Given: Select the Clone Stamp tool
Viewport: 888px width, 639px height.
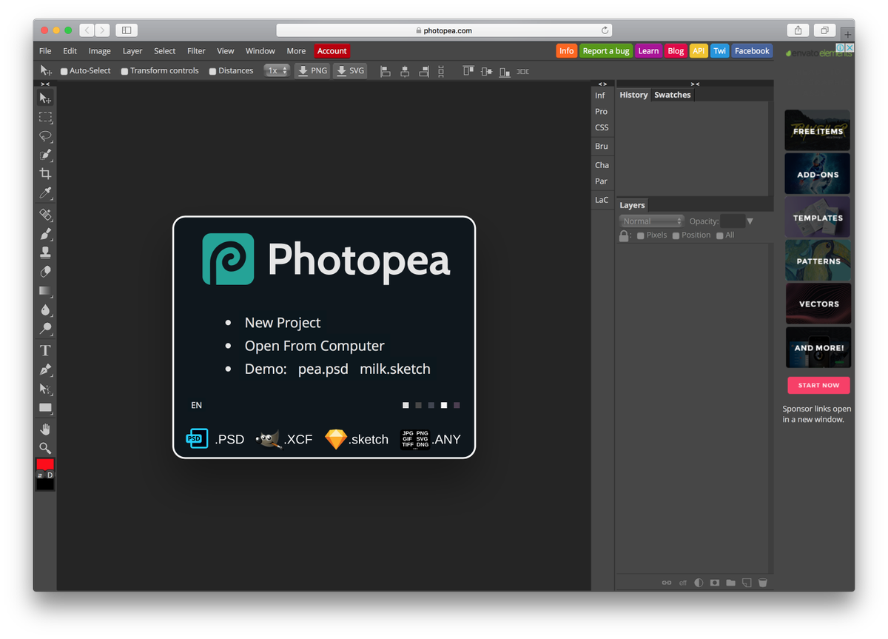Looking at the screenshot, I should pyautogui.click(x=46, y=252).
